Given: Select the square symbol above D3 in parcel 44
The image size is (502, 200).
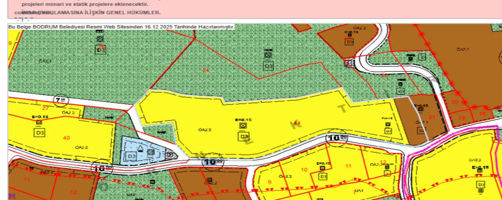Looking at the screenshot, I should [243, 125].
